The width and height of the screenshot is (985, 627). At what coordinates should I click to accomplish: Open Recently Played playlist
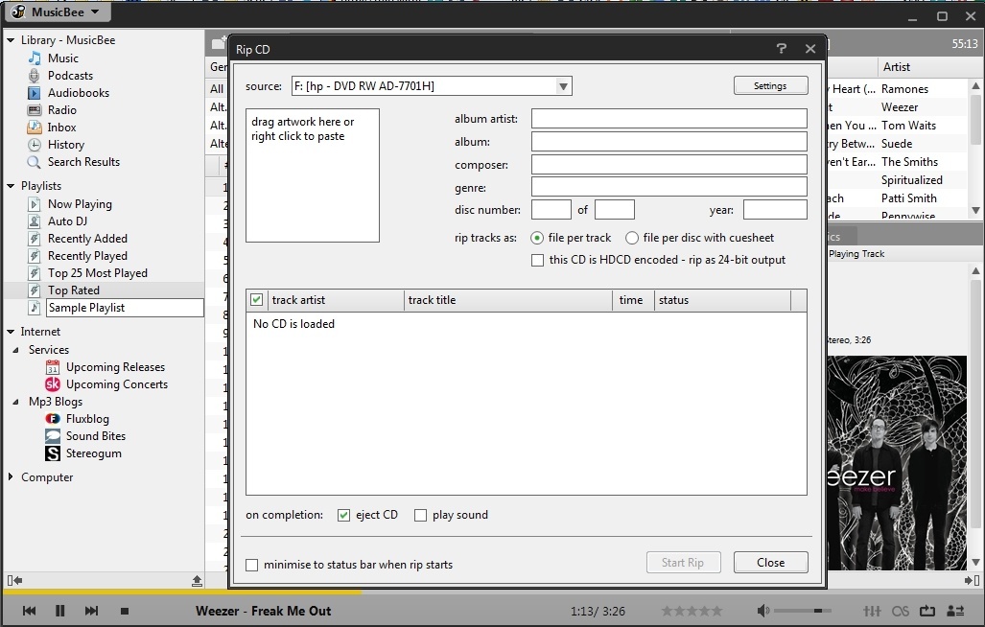click(x=87, y=255)
